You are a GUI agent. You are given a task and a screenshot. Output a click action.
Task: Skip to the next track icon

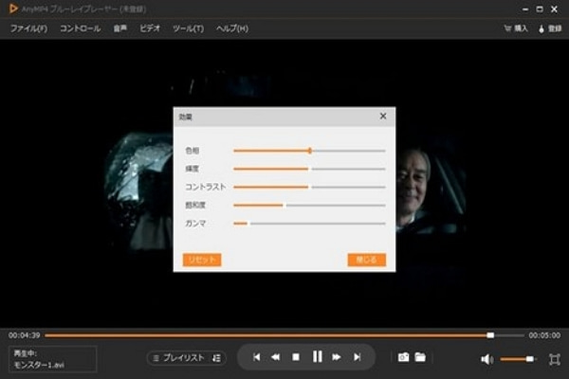click(x=358, y=357)
